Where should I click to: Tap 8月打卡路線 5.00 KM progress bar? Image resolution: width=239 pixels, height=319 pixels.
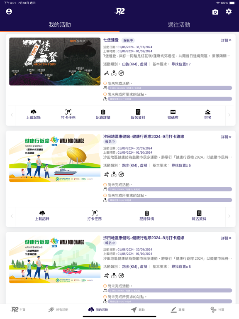[x=170, y=291]
